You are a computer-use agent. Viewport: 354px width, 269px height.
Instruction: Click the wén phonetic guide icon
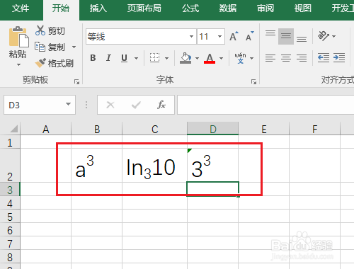point(240,58)
